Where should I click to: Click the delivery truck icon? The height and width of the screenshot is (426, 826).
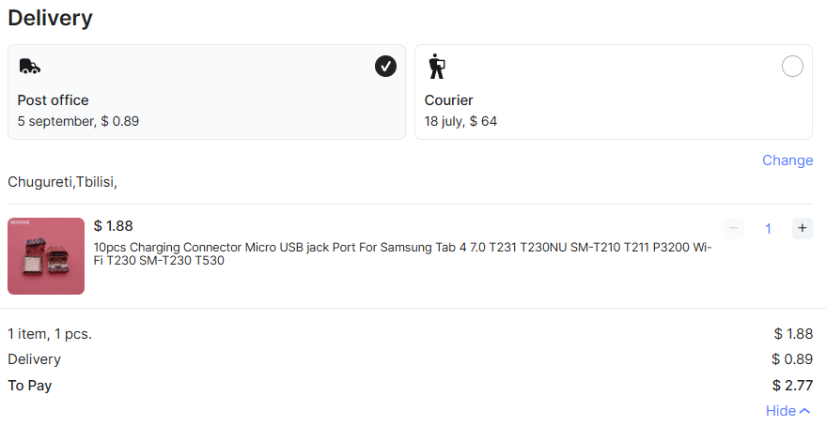click(x=29, y=67)
